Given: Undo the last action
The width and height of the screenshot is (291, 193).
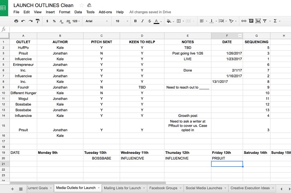Looking at the screenshot, I should [23, 21].
